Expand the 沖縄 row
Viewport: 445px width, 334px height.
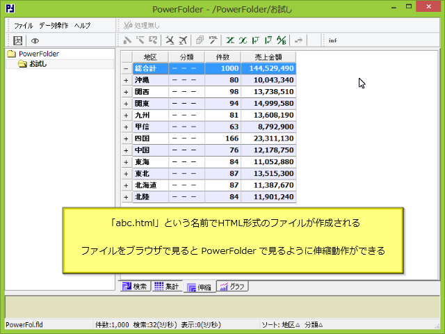tap(126, 81)
